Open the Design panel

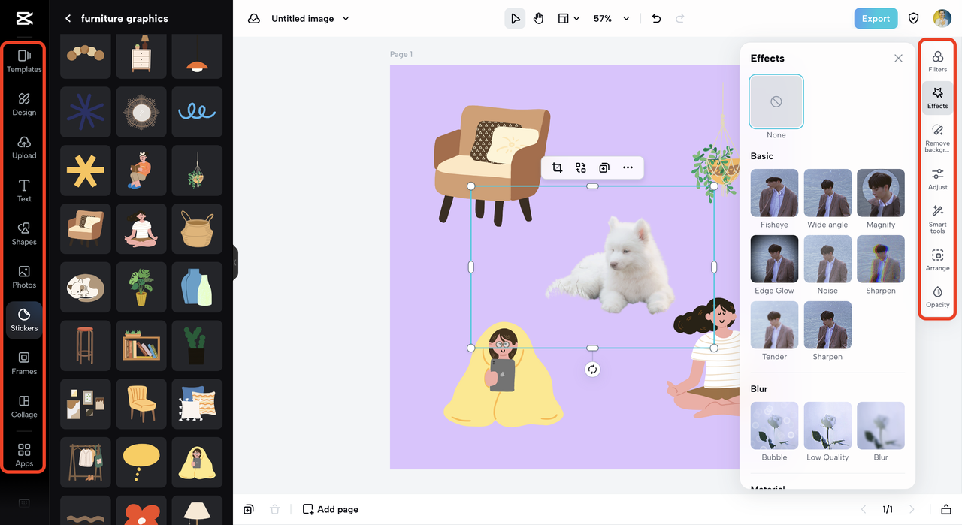(x=24, y=104)
